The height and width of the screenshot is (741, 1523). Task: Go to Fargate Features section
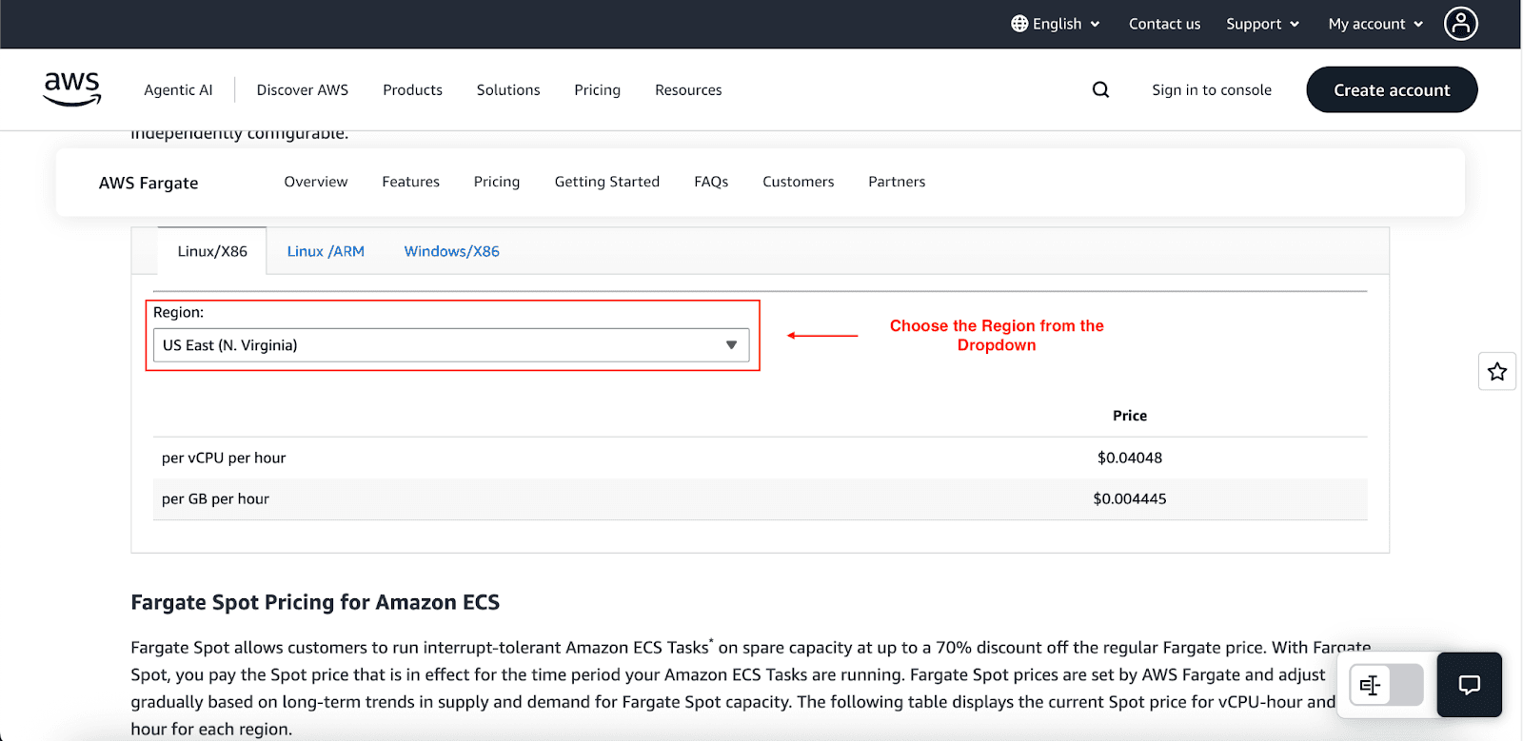coord(410,182)
